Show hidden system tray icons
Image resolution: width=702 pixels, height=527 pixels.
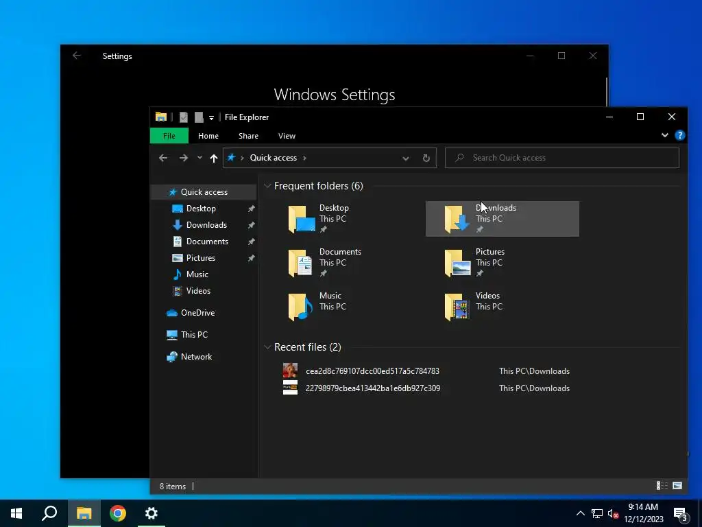coord(580,513)
